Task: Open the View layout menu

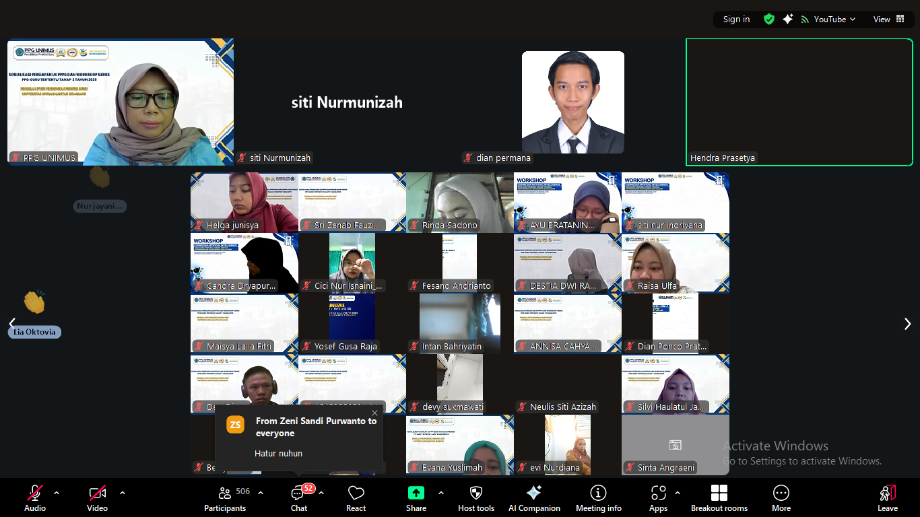Action: [x=888, y=20]
